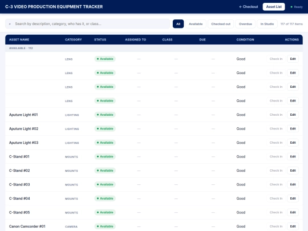Check in C-Stand #03

276,184
